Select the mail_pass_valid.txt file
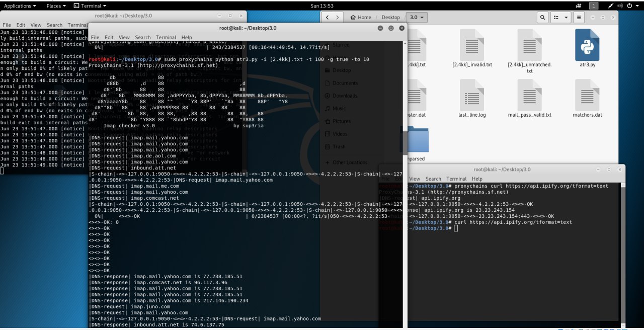 coord(530,99)
